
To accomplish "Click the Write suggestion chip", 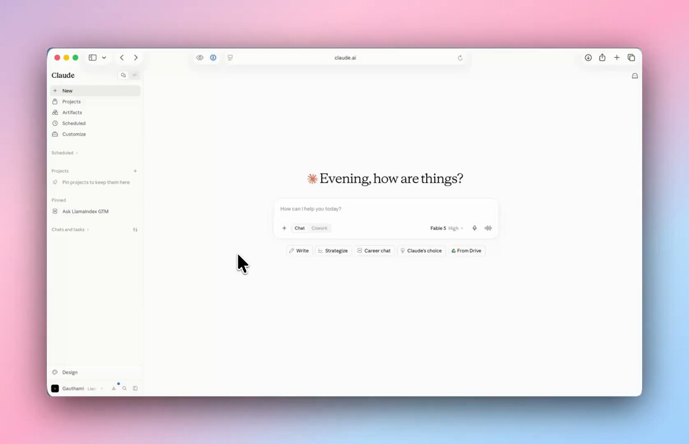I will (x=299, y=251).
